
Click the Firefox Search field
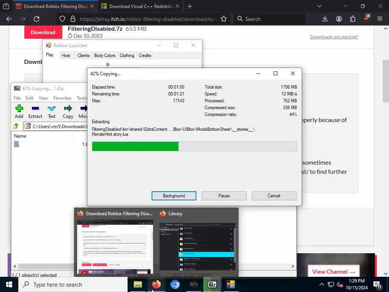point(269,19)
